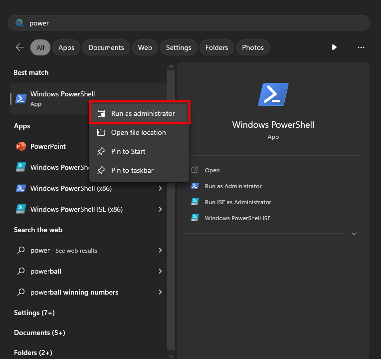Click the results list scroll down arrow

click(x=171, y=357)
